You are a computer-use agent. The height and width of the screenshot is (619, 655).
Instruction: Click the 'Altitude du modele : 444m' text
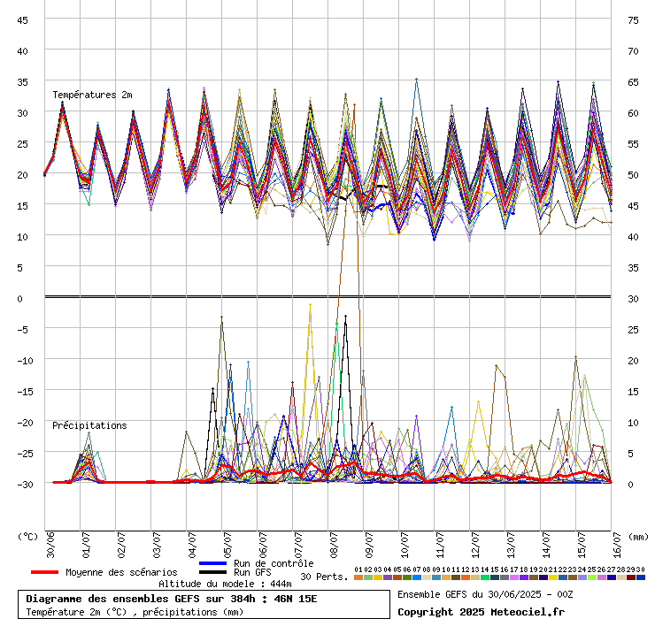(225, 584)
